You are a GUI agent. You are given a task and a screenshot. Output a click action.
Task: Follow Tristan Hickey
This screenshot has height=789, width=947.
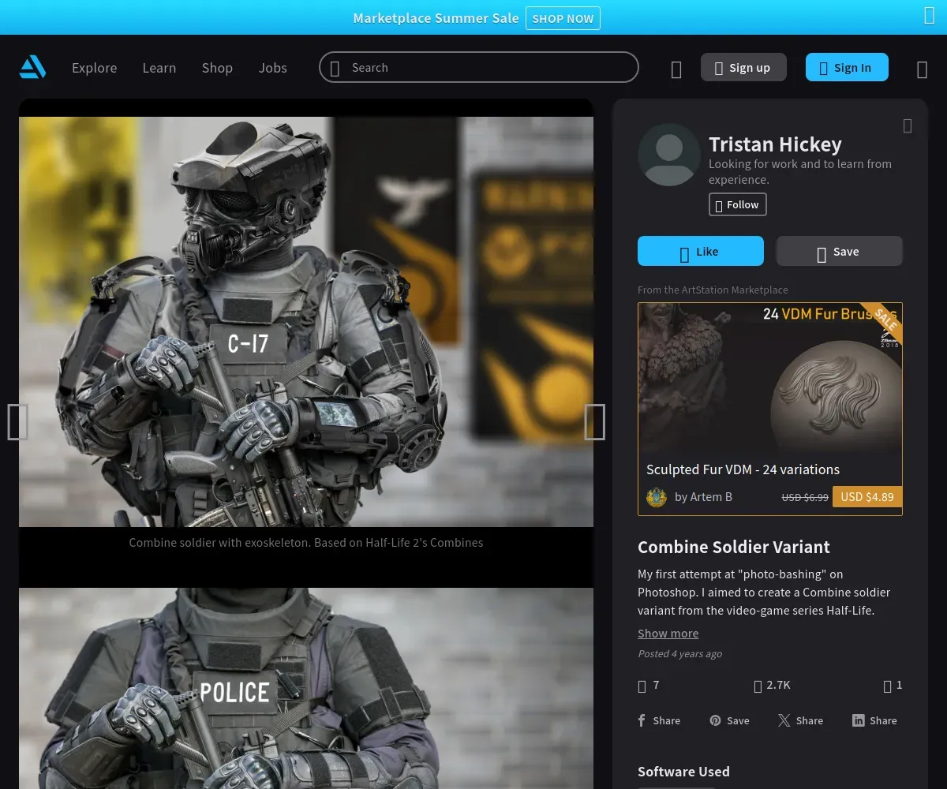(x=737, y=204)
